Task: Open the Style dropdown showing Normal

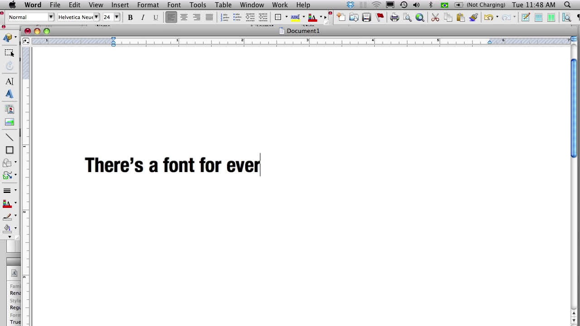Action: [51, 17]
